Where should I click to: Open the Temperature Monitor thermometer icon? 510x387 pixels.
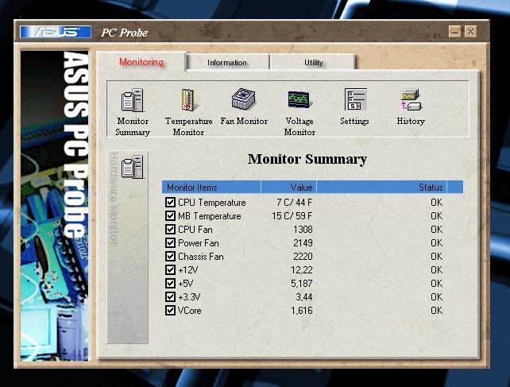188,100
